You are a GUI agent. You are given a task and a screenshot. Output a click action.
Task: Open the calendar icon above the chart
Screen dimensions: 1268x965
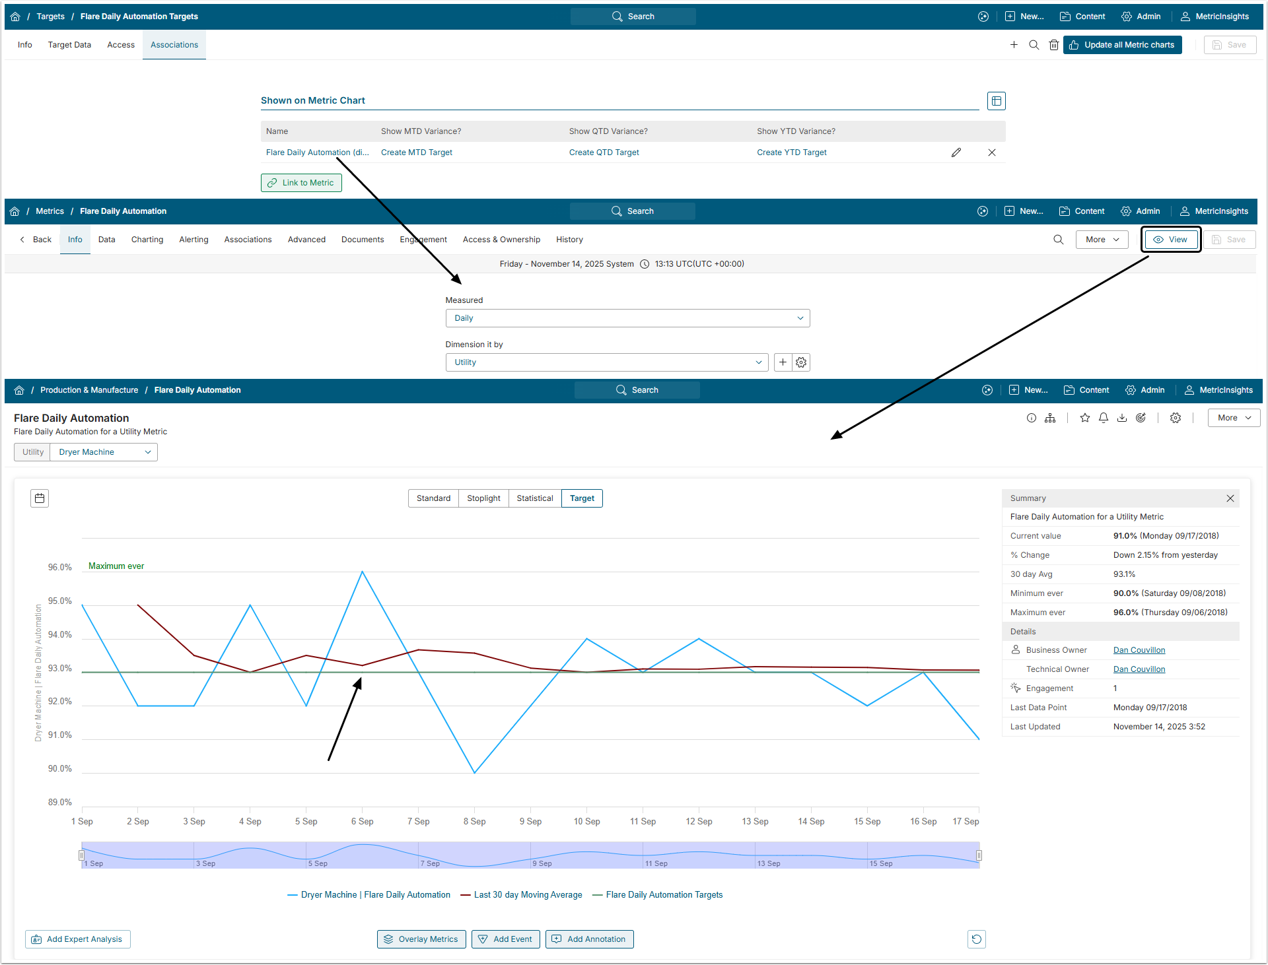click(x=40, y=498)
